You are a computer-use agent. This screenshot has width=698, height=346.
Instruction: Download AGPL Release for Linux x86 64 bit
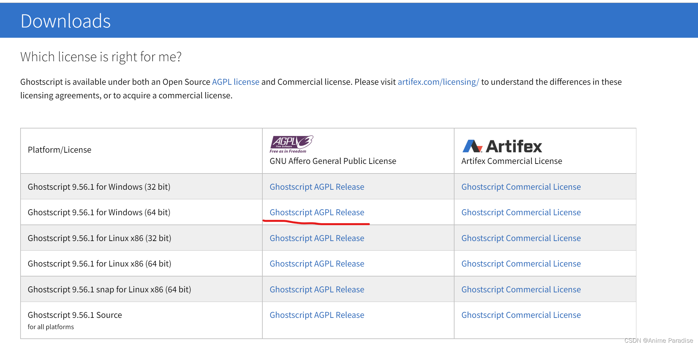317,264
